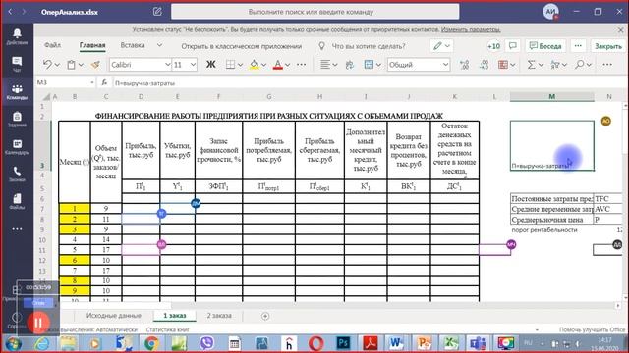Select the Главная ribbon tab
629x353 pixels.
click(92, 45)
